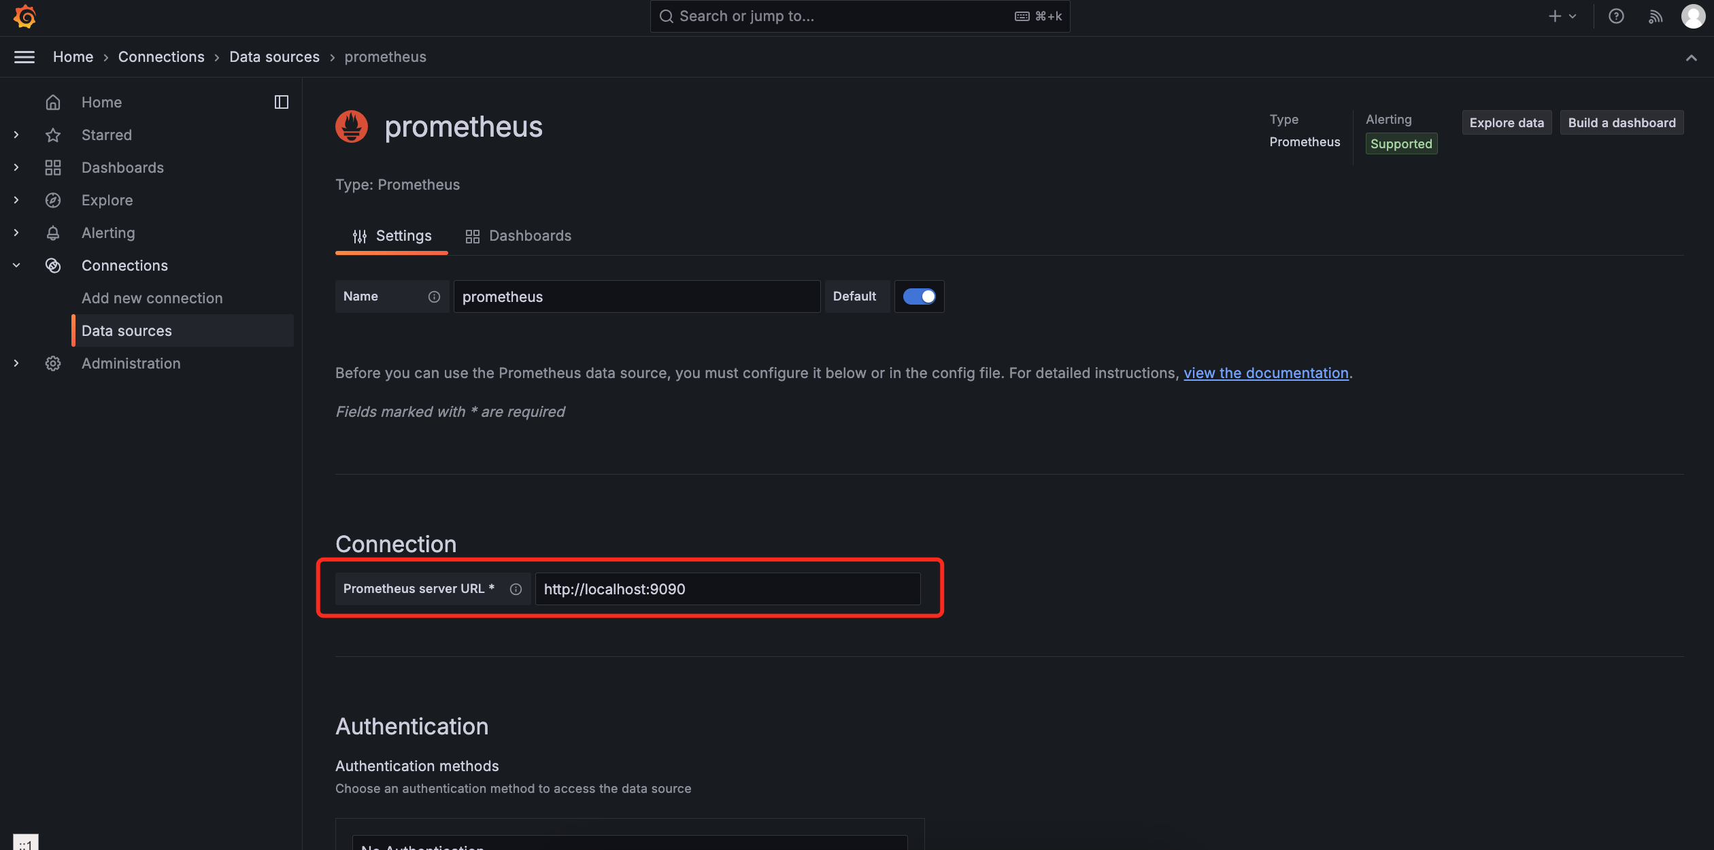Click the Starred star icon
The width and height of the screenshot is (1714, 850).
pos(53,135)
